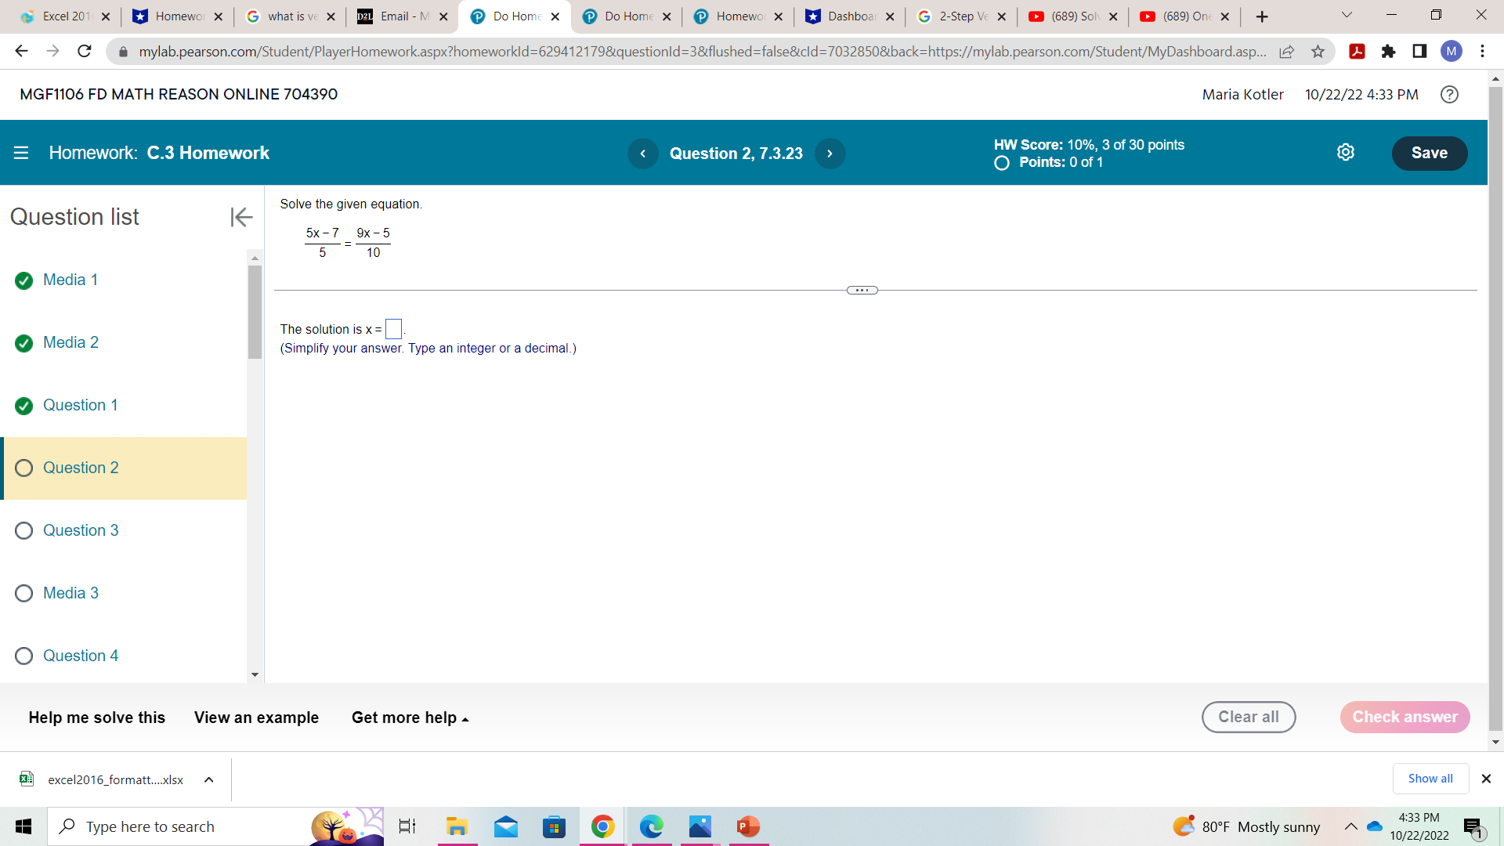Expand hidden question content with ellipsis divider
The image size is (1504, 846).
point(862,290)
